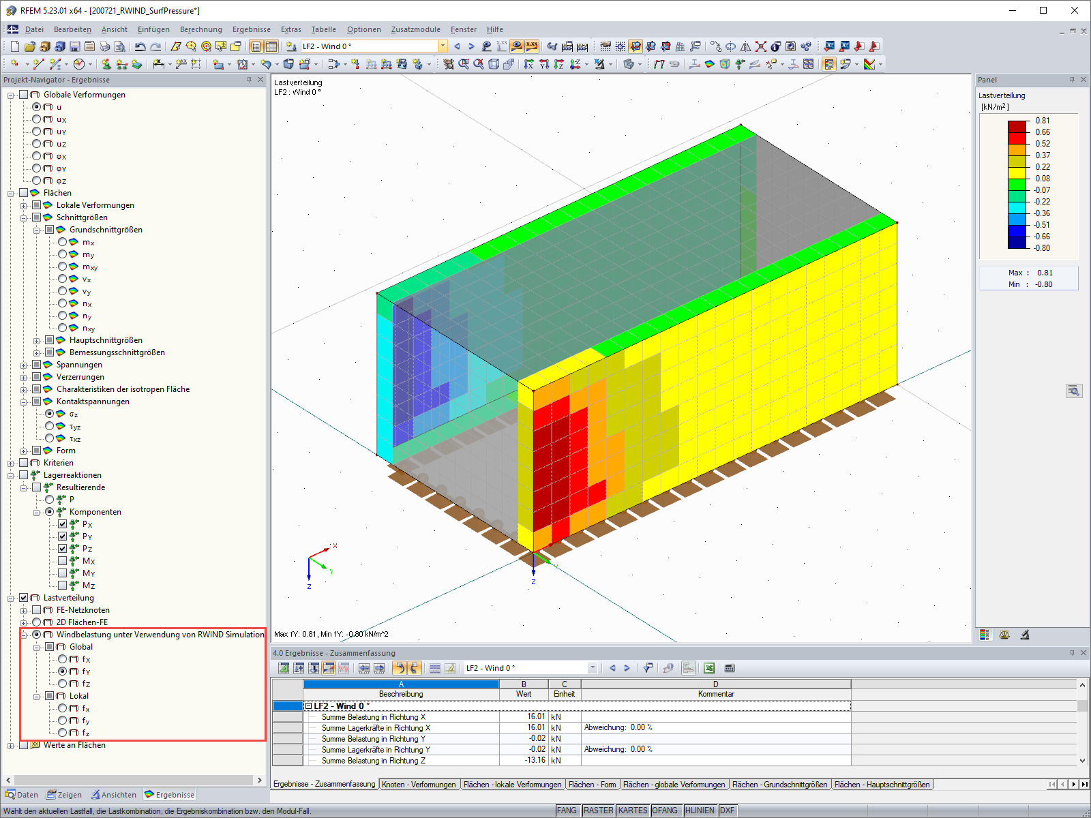Click the magnifier button on Panel right edge
1091x818 pixels.
[1074, 391]
